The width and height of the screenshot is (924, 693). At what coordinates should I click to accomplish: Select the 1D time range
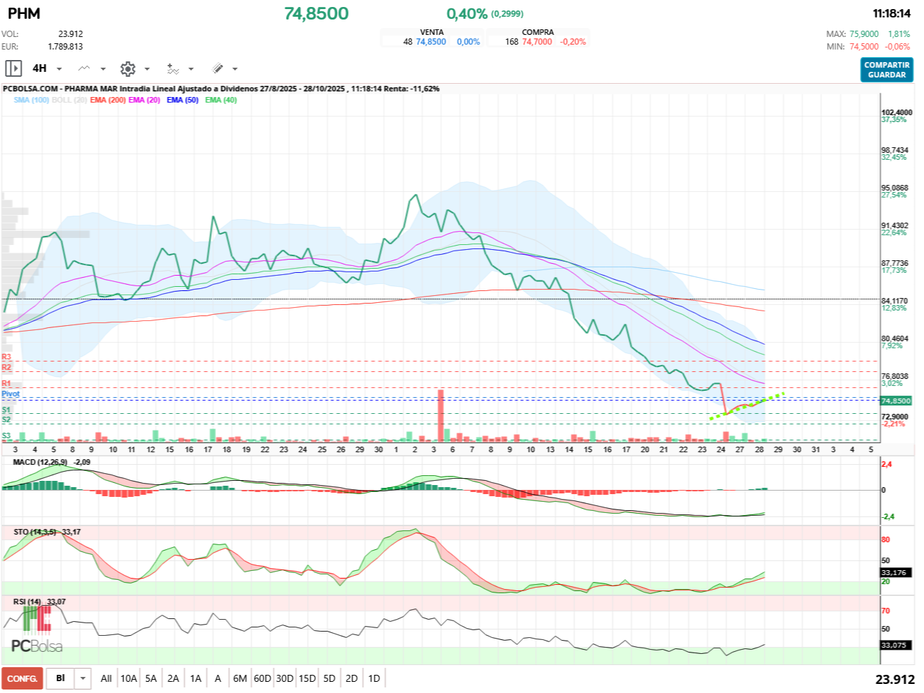pyautogui.click(x=374, y=678)
